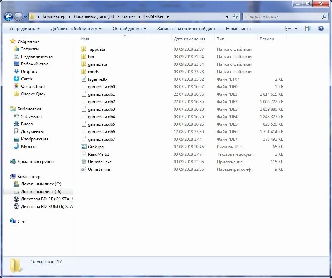Click the magnifier search icon

click(x=324, y=16)
